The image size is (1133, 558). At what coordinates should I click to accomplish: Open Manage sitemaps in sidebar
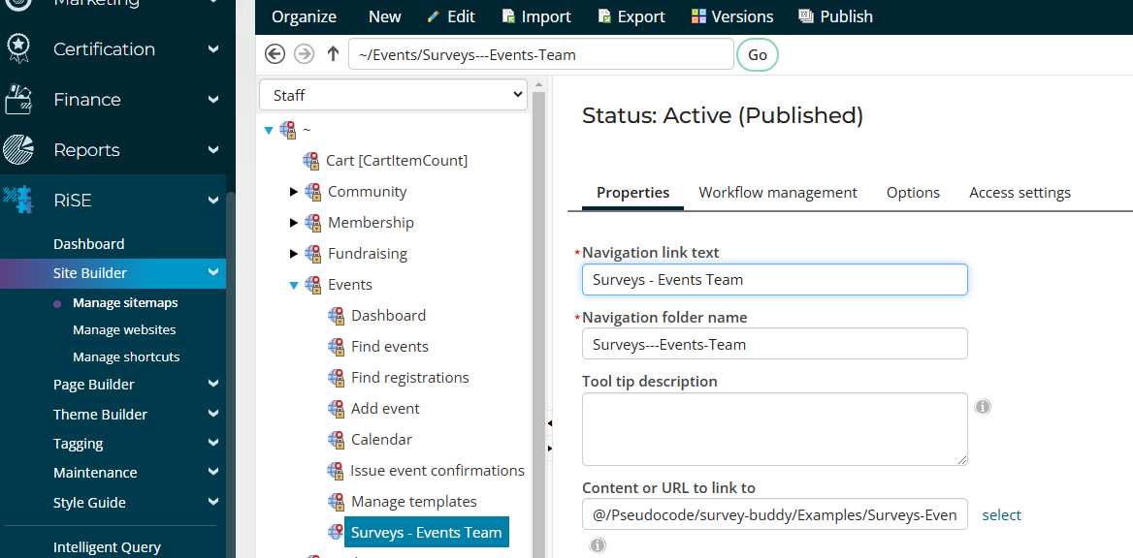pos(125,302)
